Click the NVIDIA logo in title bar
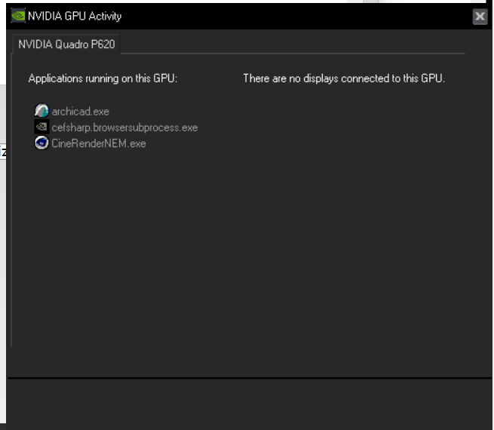 pyautogui.click(x=17, y=16)
